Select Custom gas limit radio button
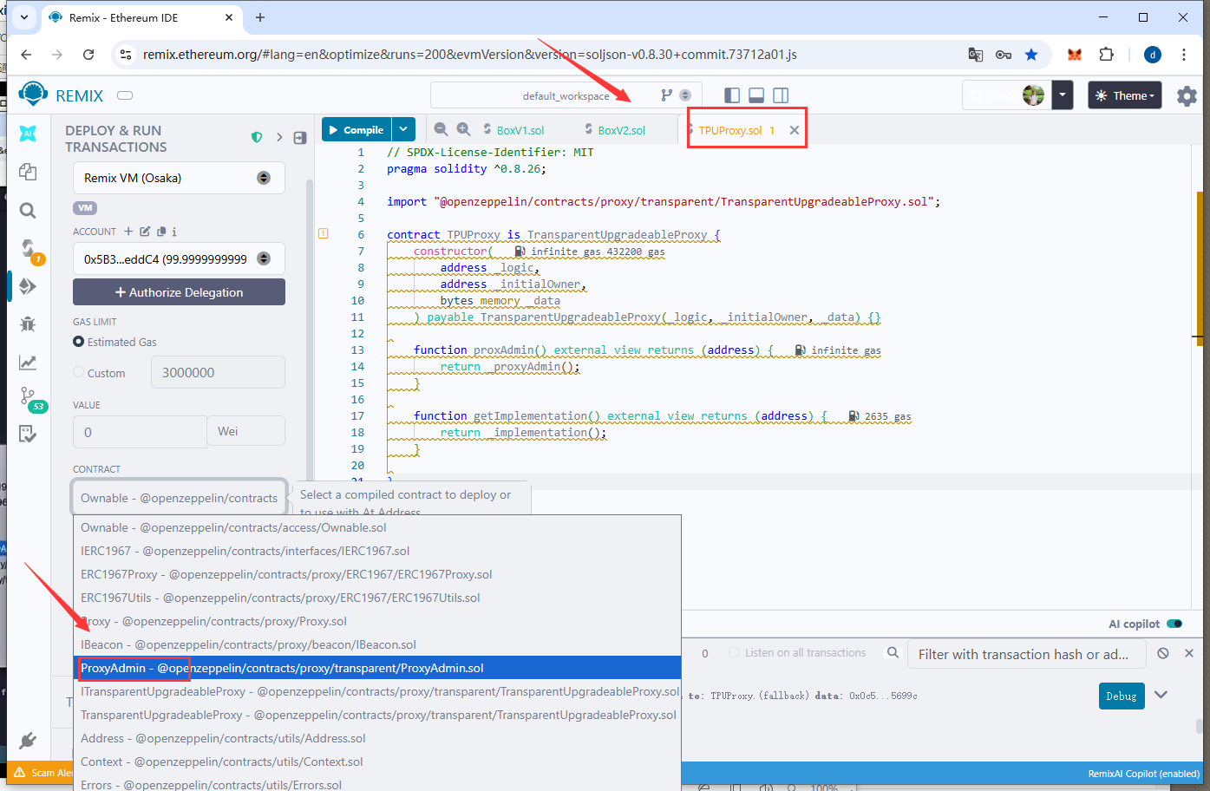Viewport: 1210px width, 791px height. (79, 372)
